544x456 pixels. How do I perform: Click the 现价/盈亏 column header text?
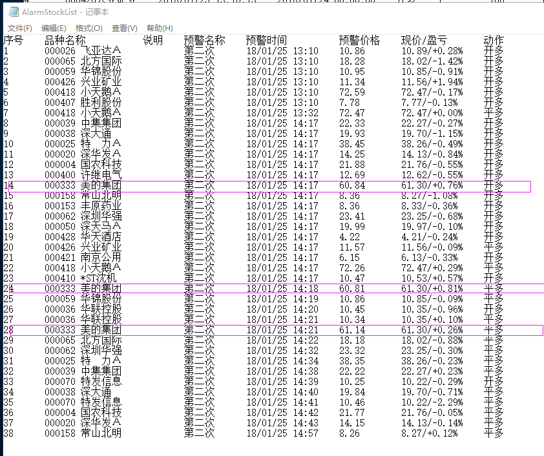point(424,40)
